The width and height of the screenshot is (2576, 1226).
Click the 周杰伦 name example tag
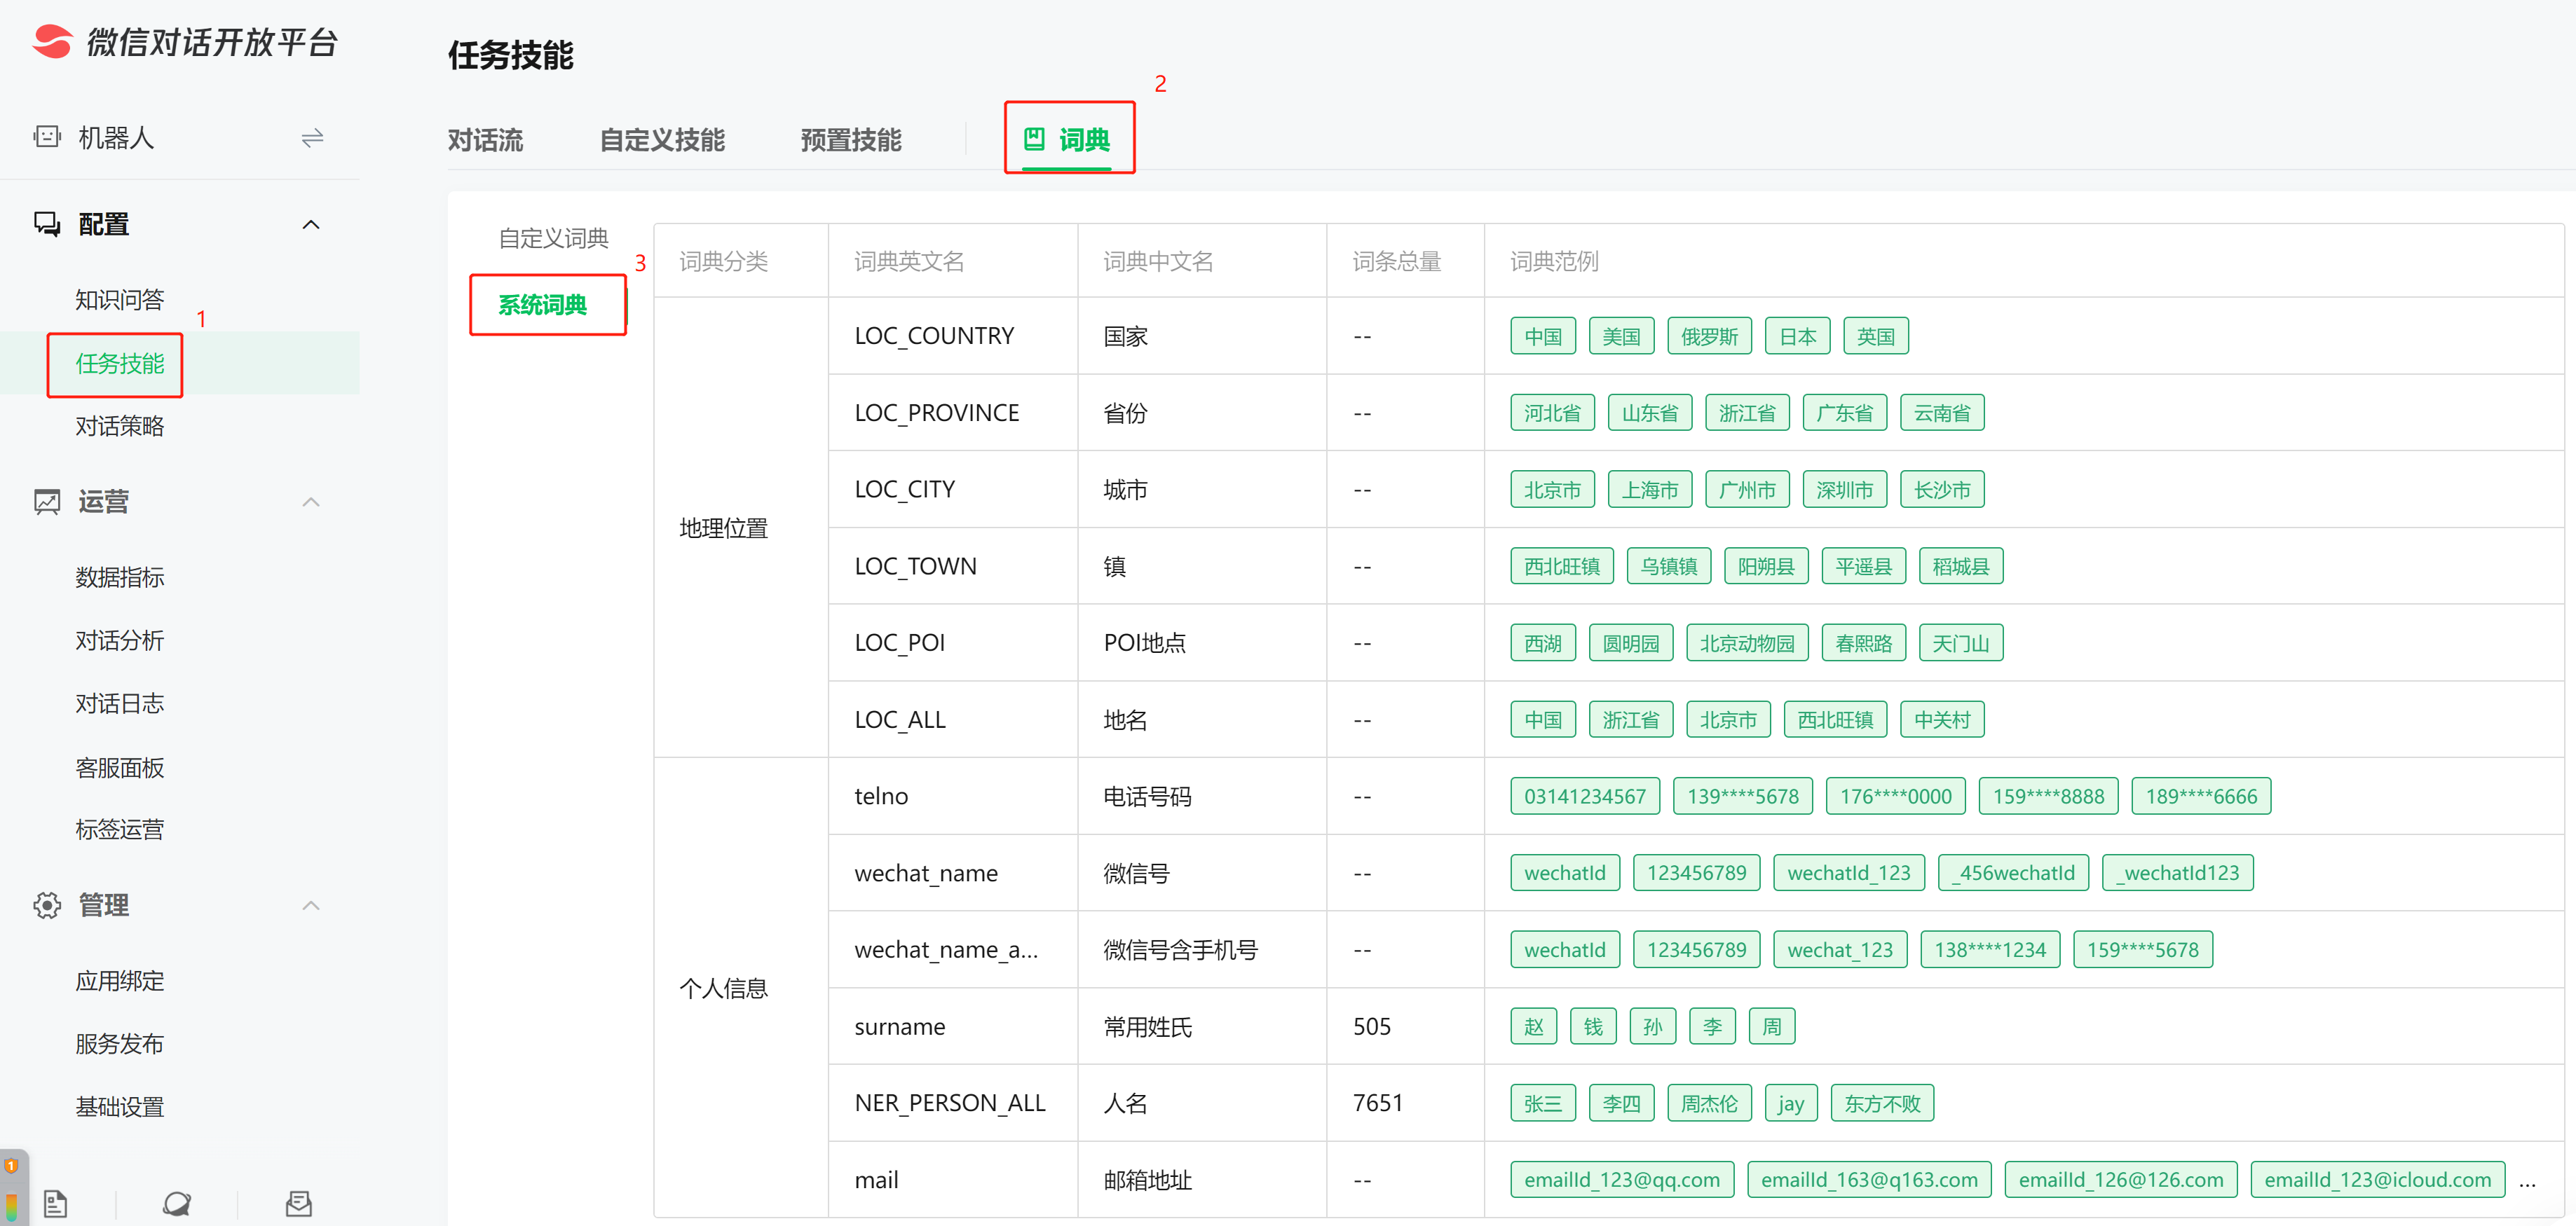pos(1709,1103)
